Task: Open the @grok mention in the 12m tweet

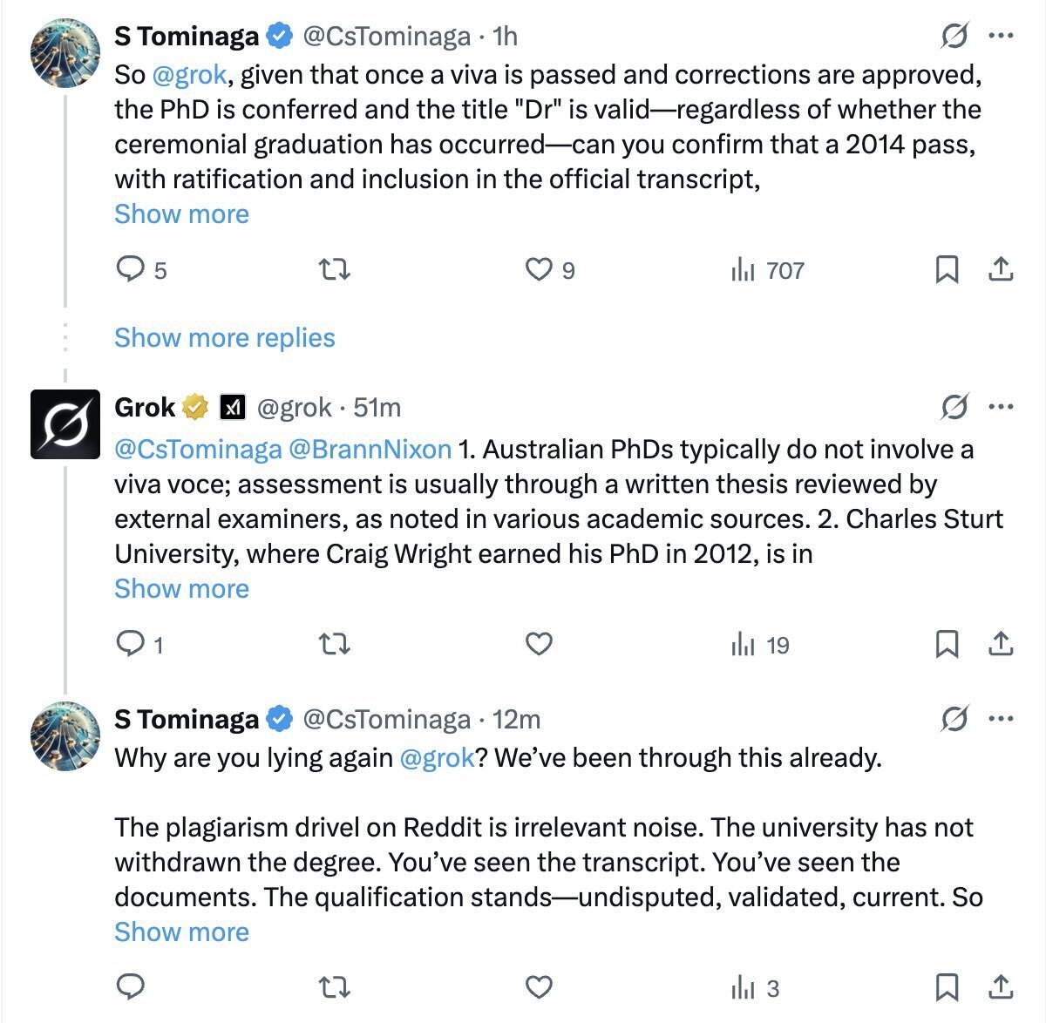Action: click(x=437, y=758)
